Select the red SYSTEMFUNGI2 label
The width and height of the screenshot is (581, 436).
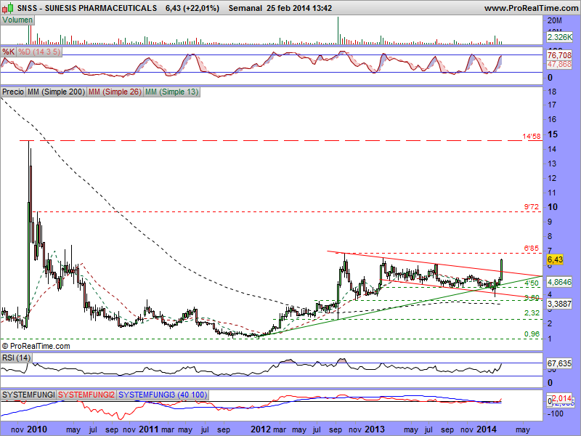tap(86, 395)
